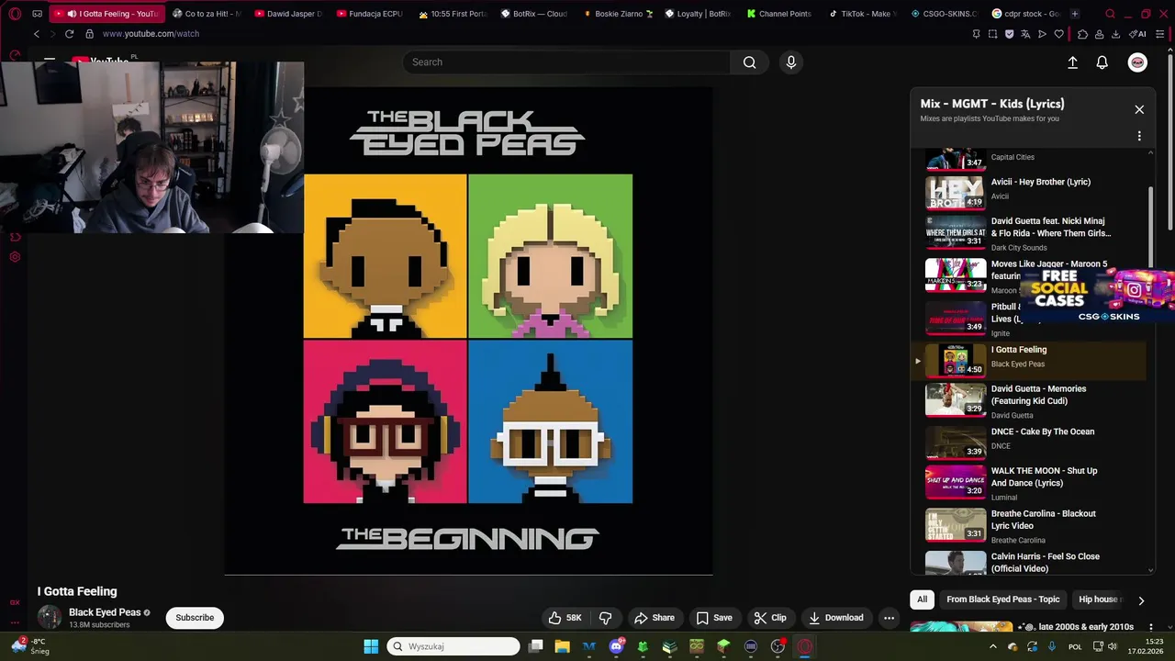This screenshot has height=661, width=1175.
Task: Click I Gotta Feeling thumbnail in playlist
Action: tap(956, 359)
